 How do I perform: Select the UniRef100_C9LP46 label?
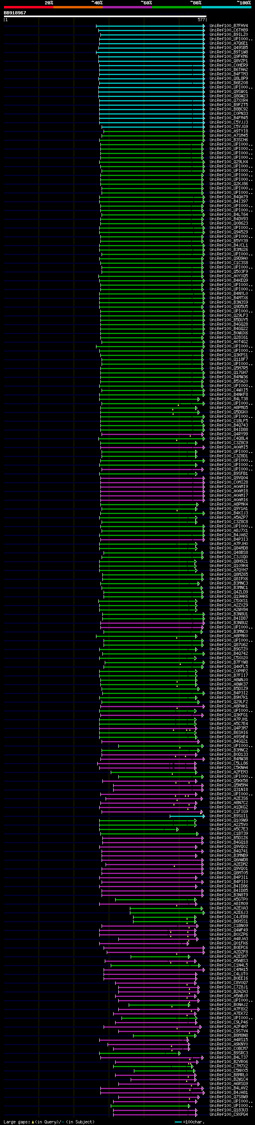tap(229, 1022)
